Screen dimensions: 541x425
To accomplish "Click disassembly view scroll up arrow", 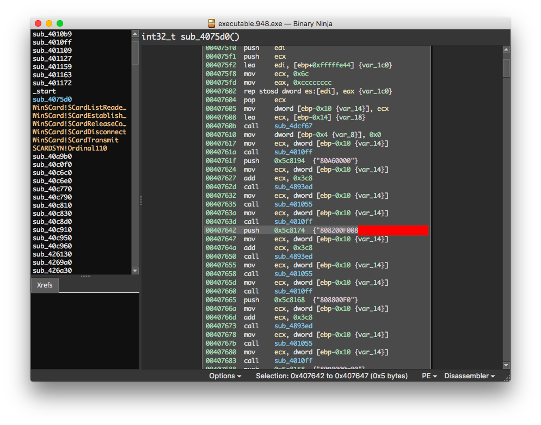I will coord(506,49).
